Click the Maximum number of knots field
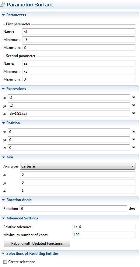 coord(104,235)
